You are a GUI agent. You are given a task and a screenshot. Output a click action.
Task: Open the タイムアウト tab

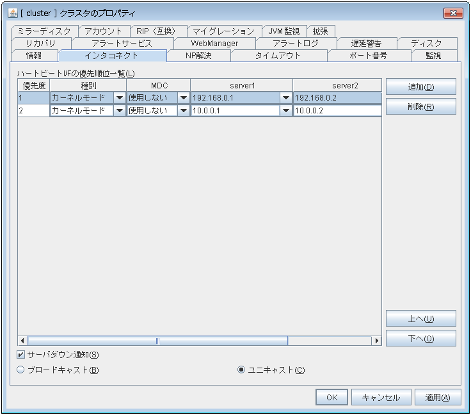click(278, 56)
